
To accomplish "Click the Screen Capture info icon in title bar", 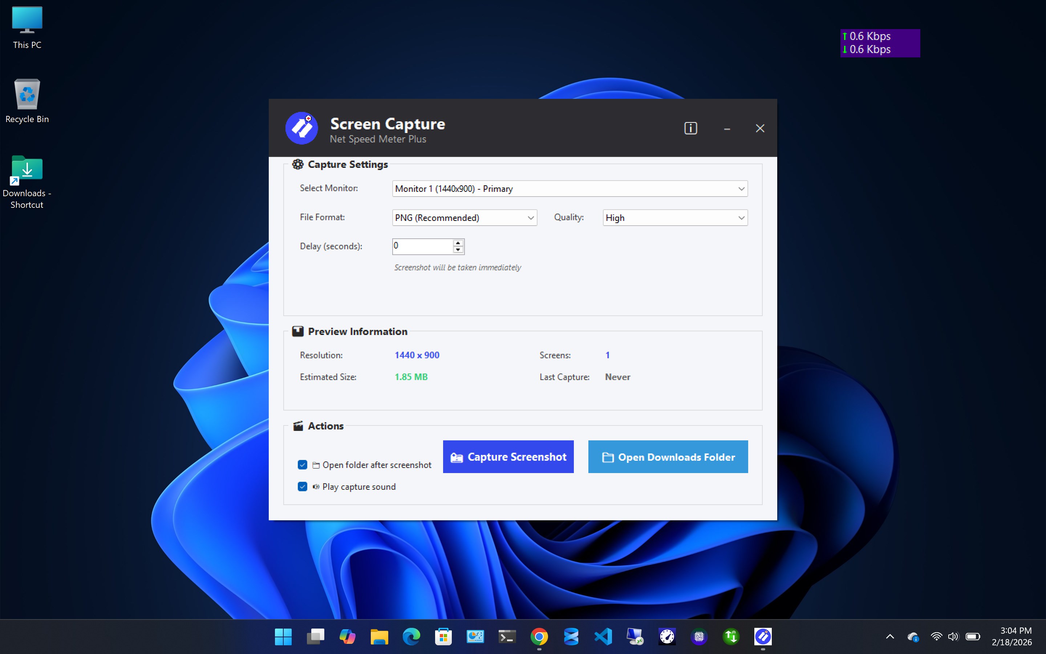I will pyautogui.click(x=690, y=128).
